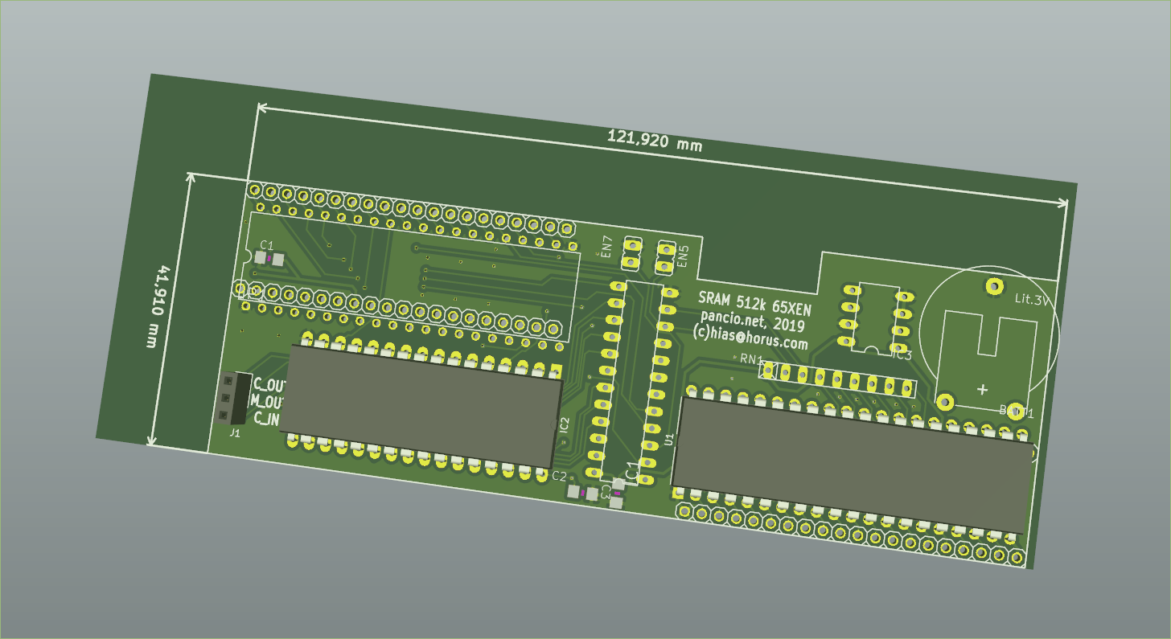Select the C1 capacitor near the top-left header

pos(269,259)
